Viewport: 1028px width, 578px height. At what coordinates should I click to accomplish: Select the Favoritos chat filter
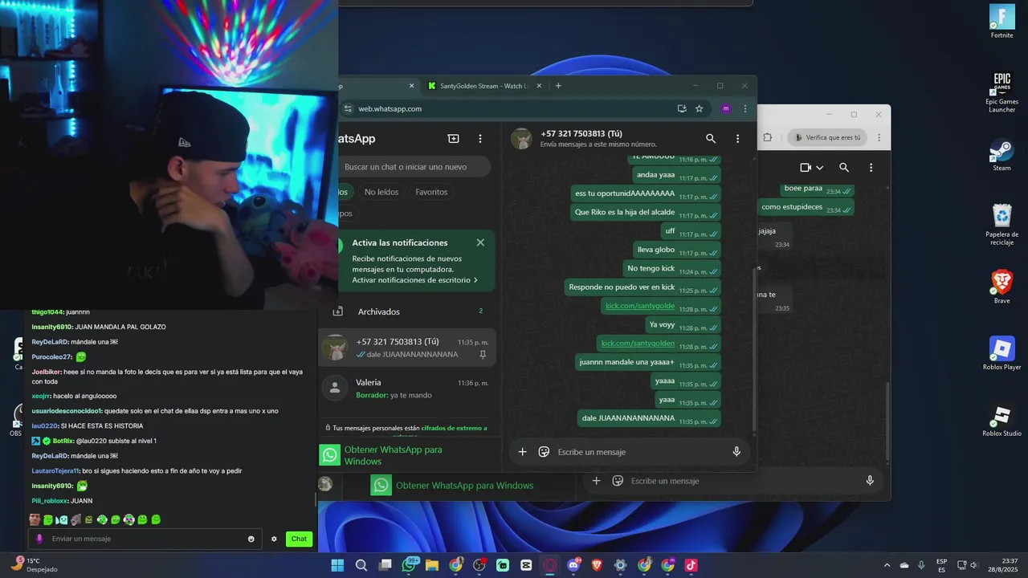pos(431,192)
